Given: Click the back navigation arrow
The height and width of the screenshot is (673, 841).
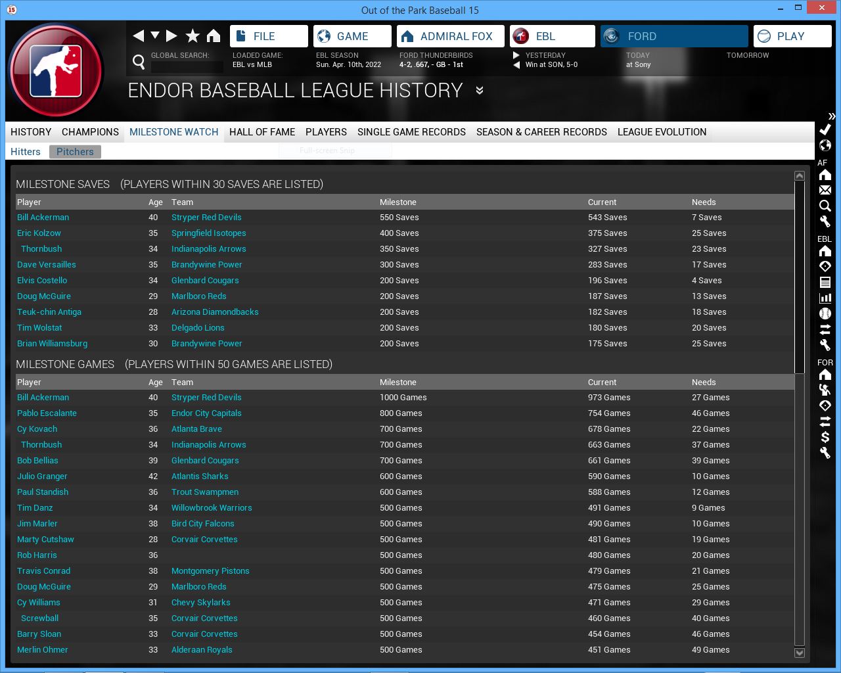Looking at the screenshot, I should pyautogui.click(x=138, y=36).
